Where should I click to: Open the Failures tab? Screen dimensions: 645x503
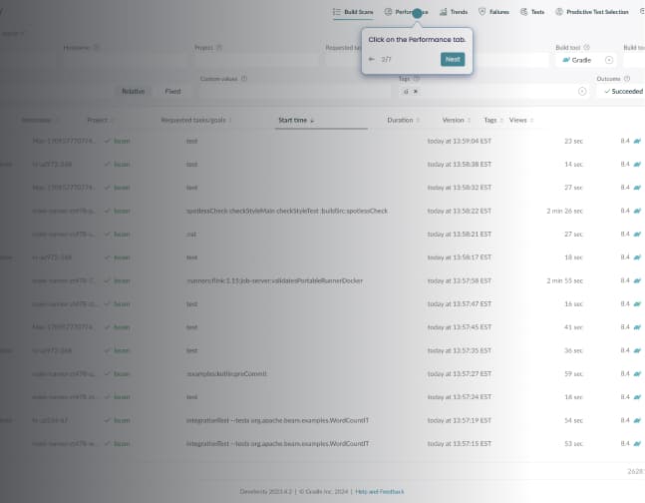click(x=494, y=12)
